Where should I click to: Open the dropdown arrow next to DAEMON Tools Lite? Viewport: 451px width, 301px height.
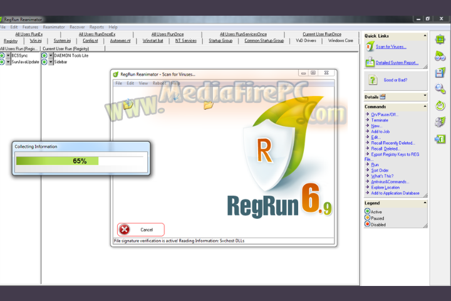51,55
